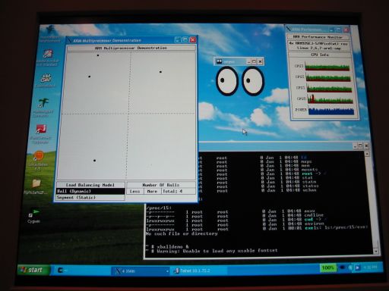Click the 100% battery indicator in tray

(328, 268)
